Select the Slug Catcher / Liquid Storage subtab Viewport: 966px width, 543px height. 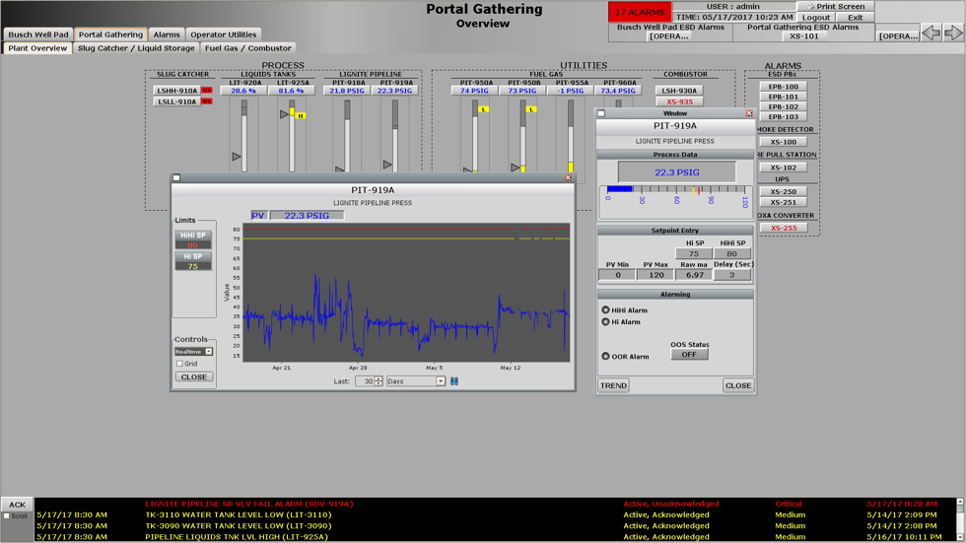(x=136, y=48)
